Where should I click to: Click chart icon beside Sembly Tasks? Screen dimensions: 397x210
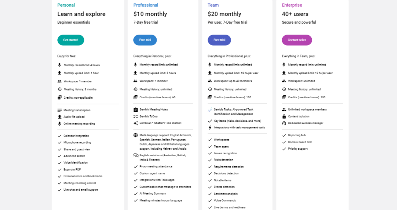pos(210,110)
